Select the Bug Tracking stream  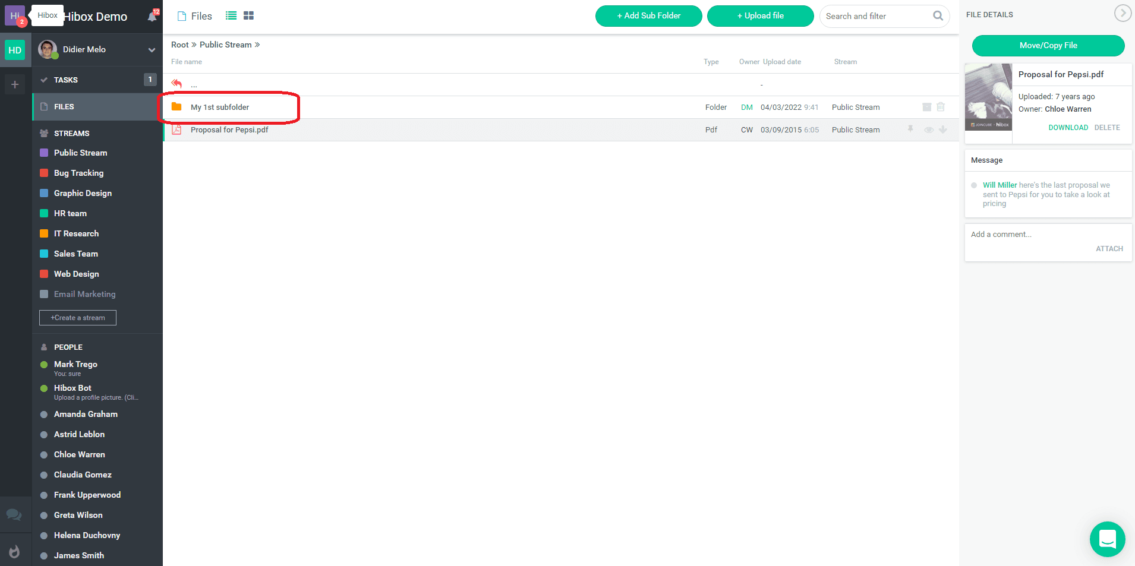point(78,173)
